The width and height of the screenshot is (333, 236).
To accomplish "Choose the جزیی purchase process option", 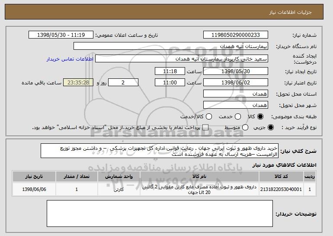I will point(271,127).
